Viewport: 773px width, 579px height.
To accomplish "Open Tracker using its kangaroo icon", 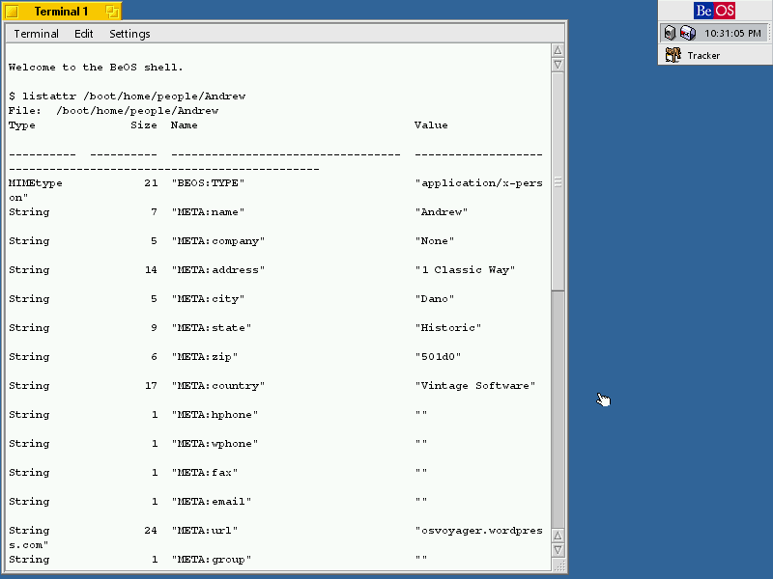I will tap(673, 54).
